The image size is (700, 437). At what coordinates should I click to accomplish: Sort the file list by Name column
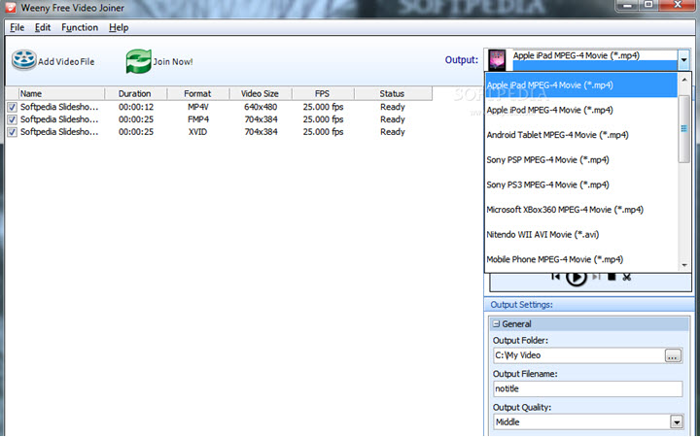tap(60, 93)
